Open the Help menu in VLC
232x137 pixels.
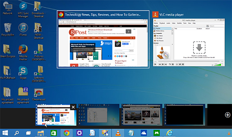(194, 23)
